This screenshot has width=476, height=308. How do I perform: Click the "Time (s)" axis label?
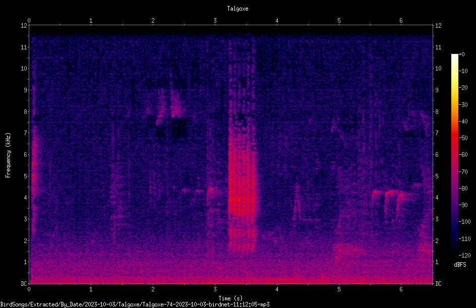coord(230,298)
